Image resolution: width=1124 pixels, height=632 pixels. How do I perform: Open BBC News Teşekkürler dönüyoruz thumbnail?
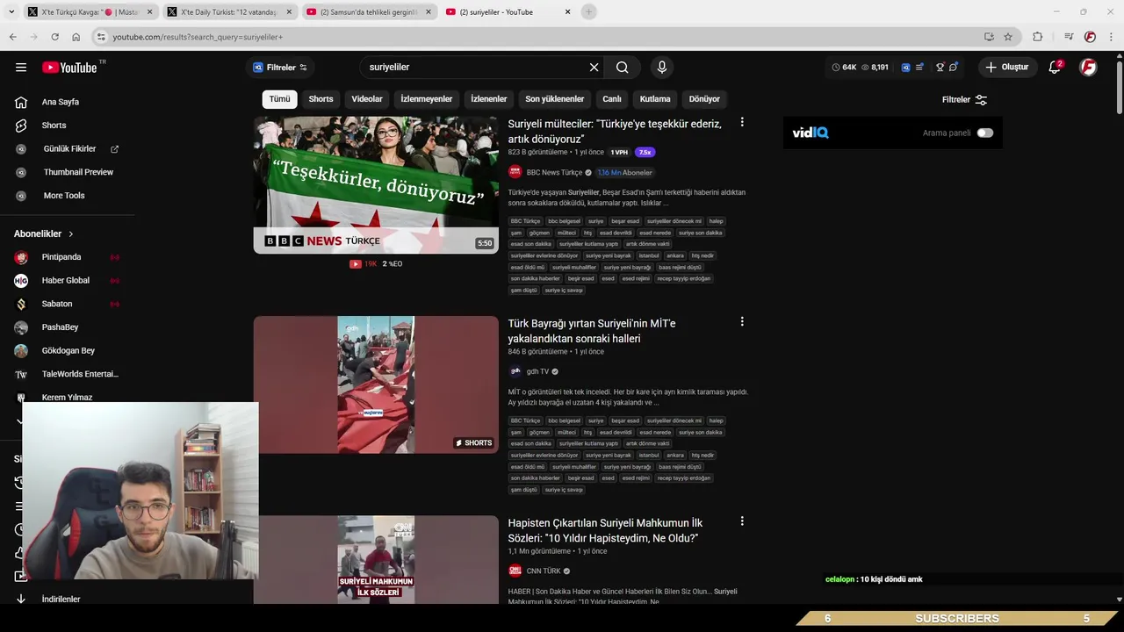tap(376, 185)
